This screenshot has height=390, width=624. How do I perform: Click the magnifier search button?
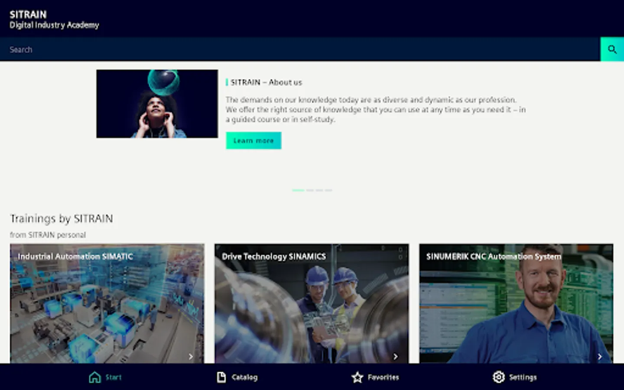click(x=612, y=49)
